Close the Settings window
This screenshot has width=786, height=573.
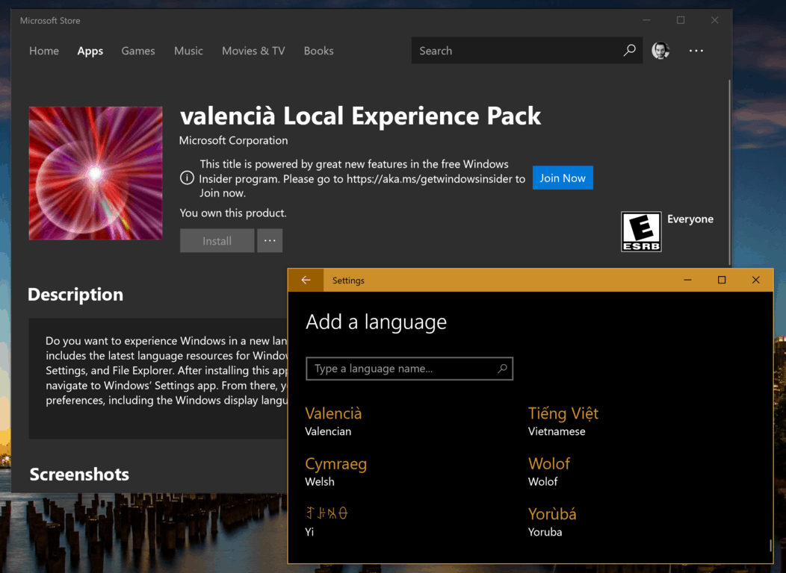point(756,281)
